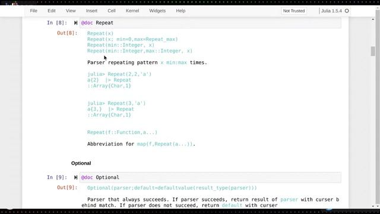The image size is (380, 214).
Task: Click 'a{3,} |> Repeat' output line
Action: point(110,109)
